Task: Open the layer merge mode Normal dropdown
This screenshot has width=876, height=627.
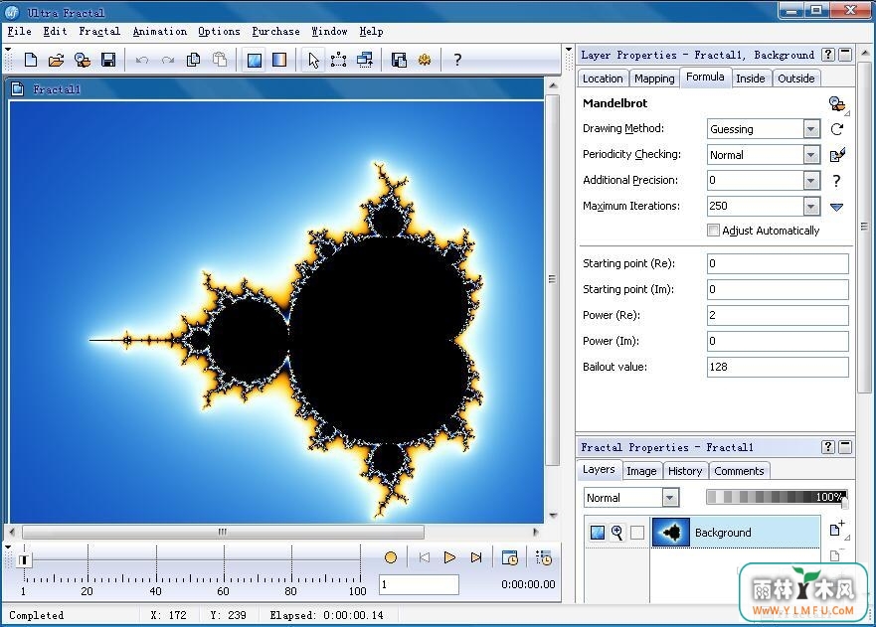Action: tap(670, 497)
